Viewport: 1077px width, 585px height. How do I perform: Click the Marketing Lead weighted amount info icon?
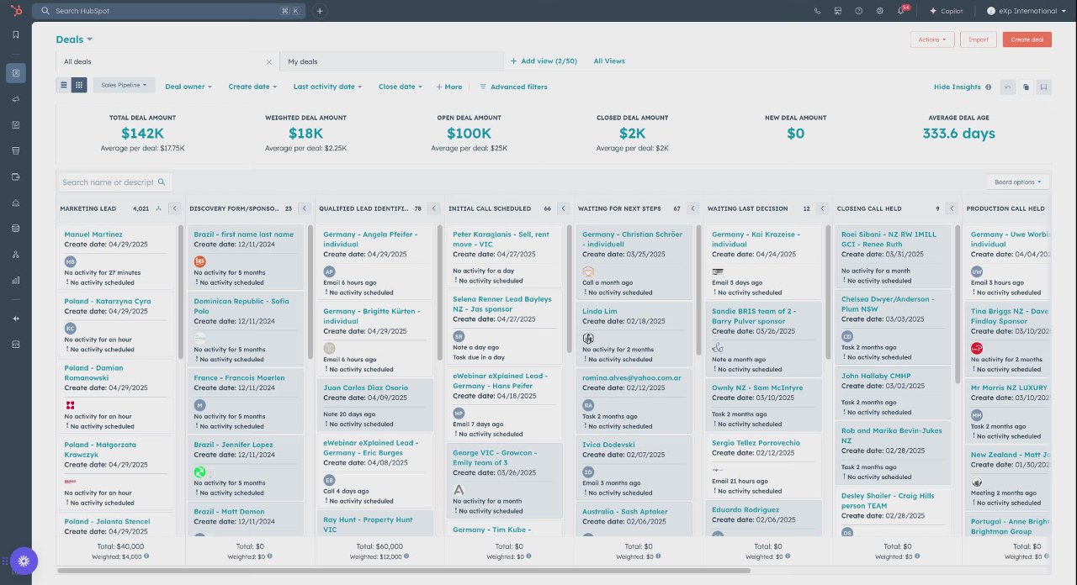(x=146, y=556)
